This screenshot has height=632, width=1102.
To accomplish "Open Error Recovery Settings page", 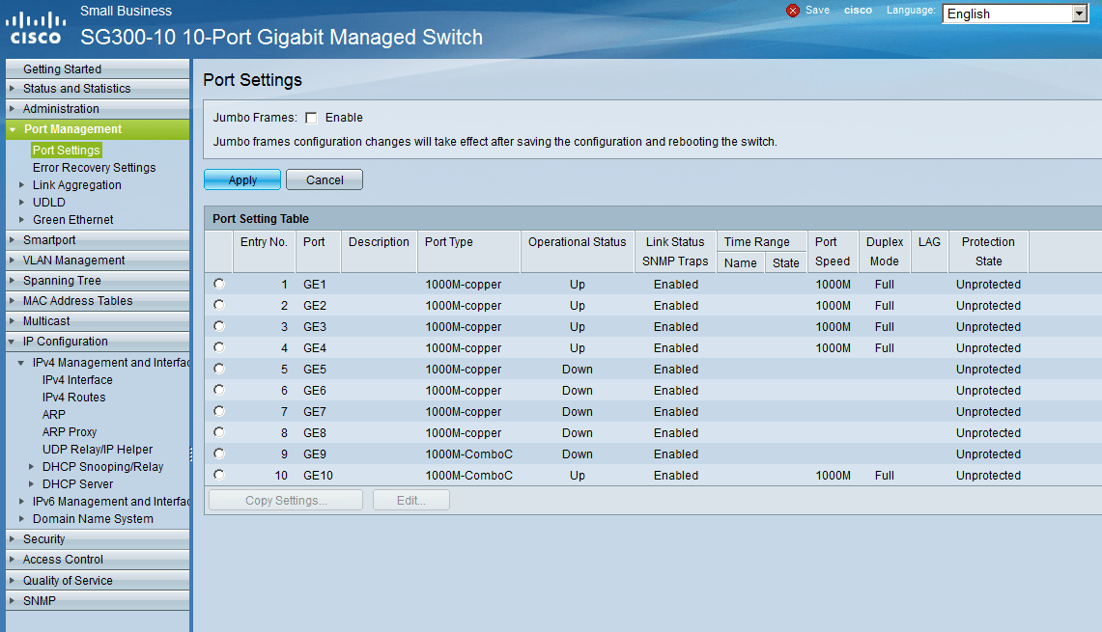I will pos(94,167).
